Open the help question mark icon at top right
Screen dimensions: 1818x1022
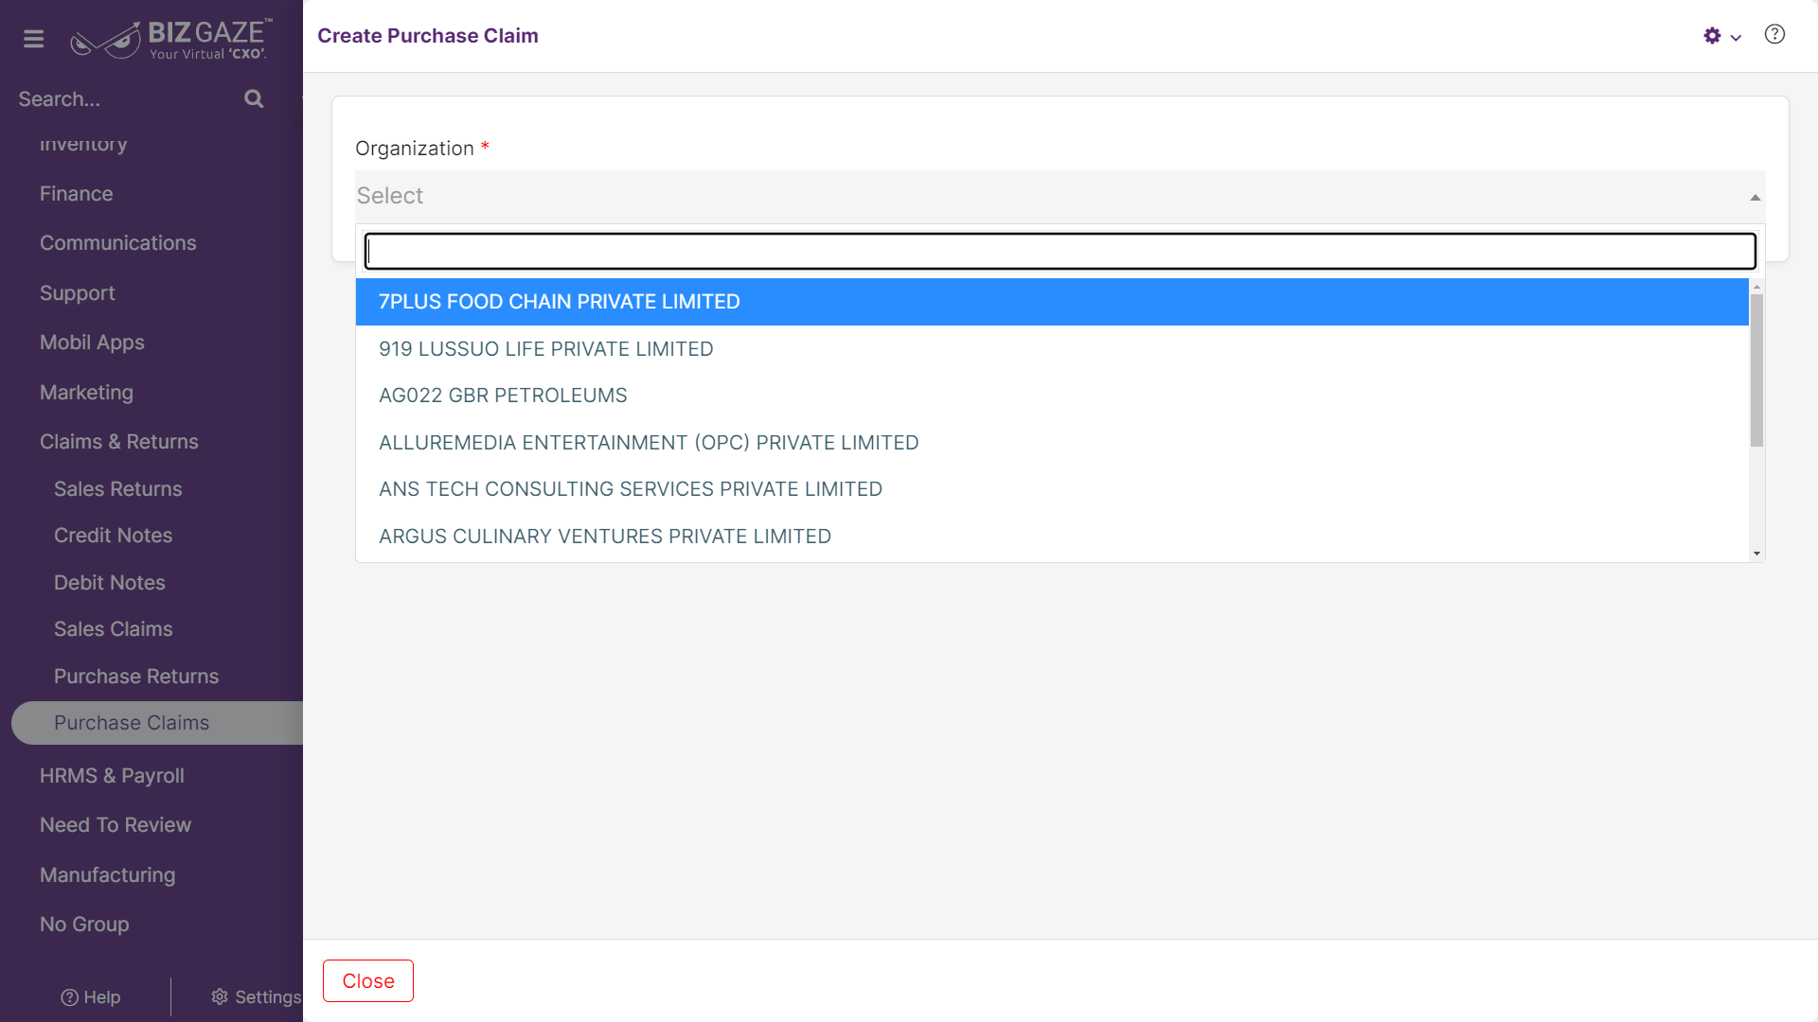pyautogui.click(x=1774, y=35)
